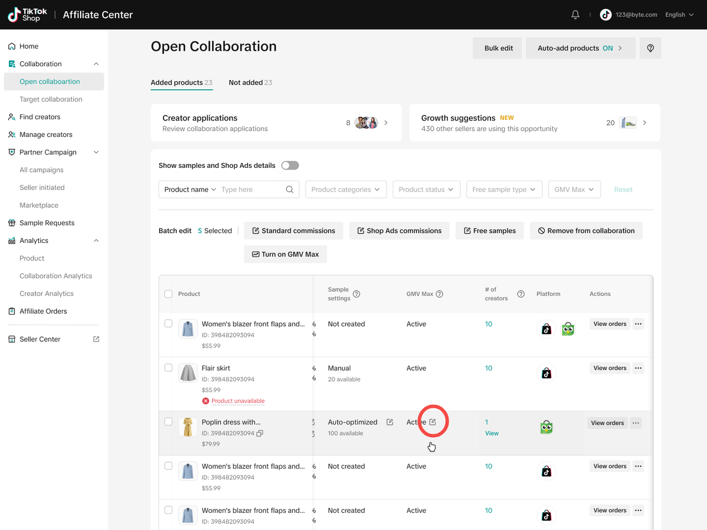
Task: Open the Product categories dropdown
Action: [x=345, y=189]
